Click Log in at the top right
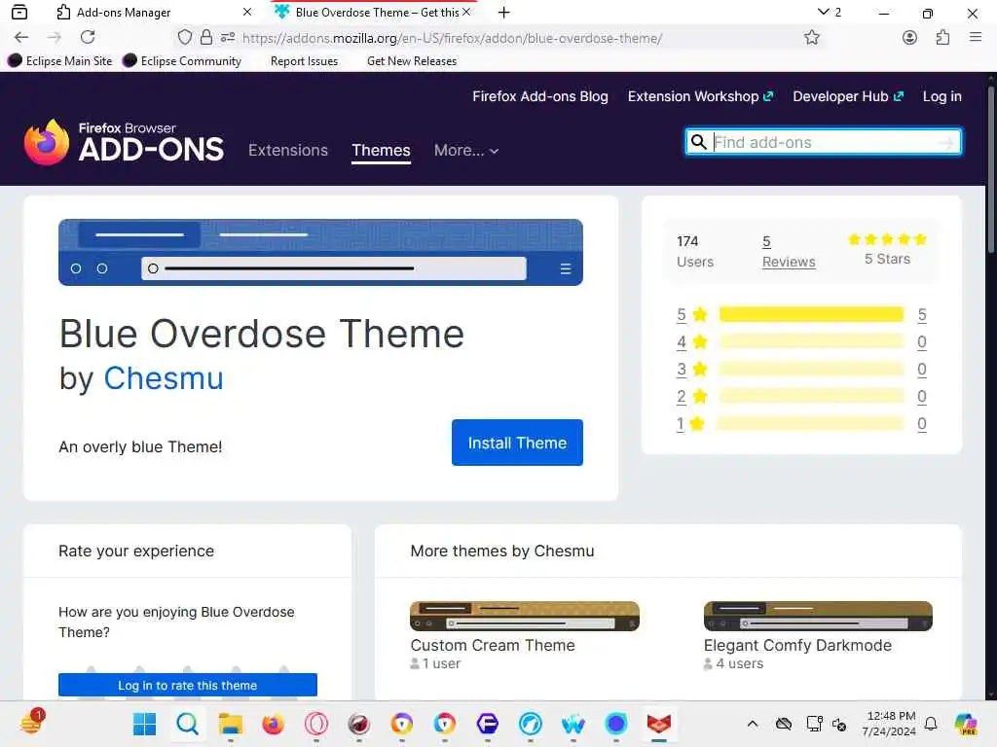Viewport: 997px width, 747px height. pyautogui.click(x=942, y=96)
